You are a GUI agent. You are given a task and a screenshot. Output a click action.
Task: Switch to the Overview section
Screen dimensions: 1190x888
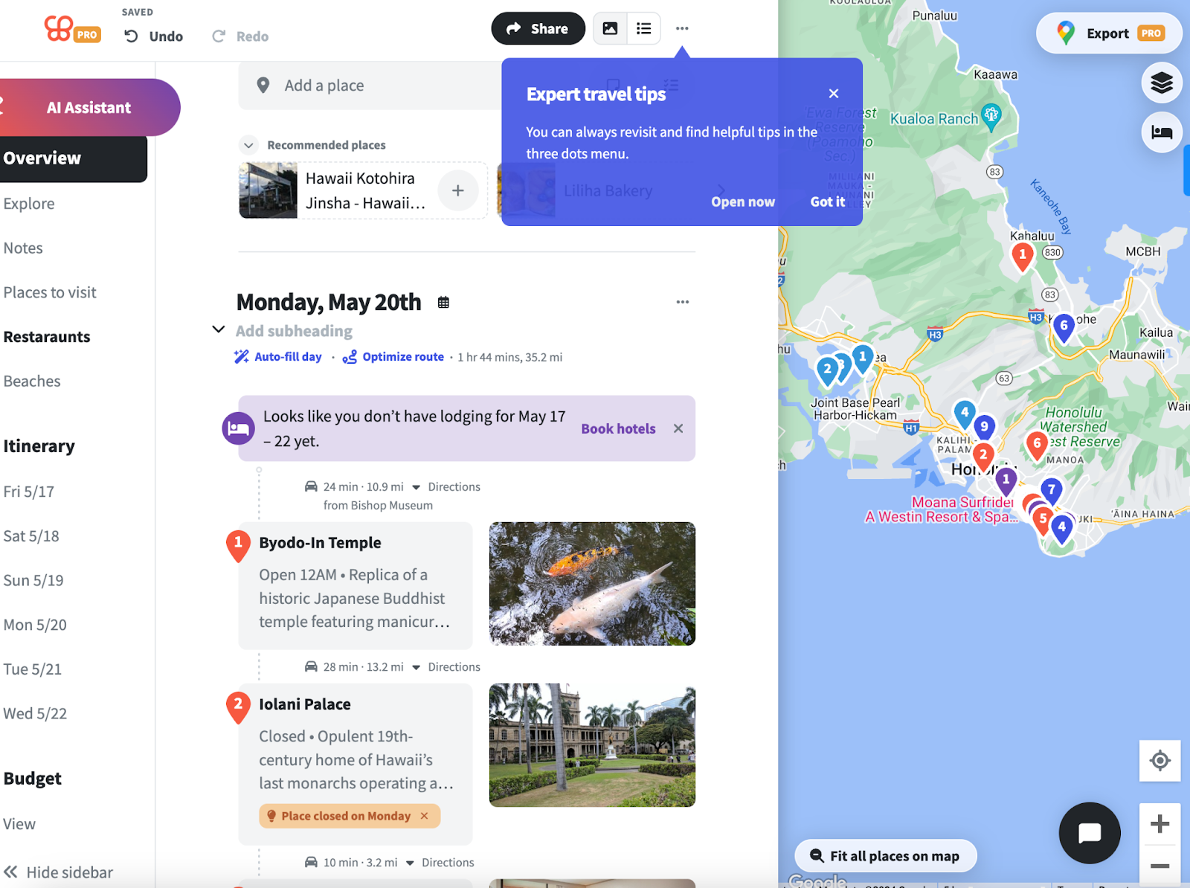tap(42, 158)
